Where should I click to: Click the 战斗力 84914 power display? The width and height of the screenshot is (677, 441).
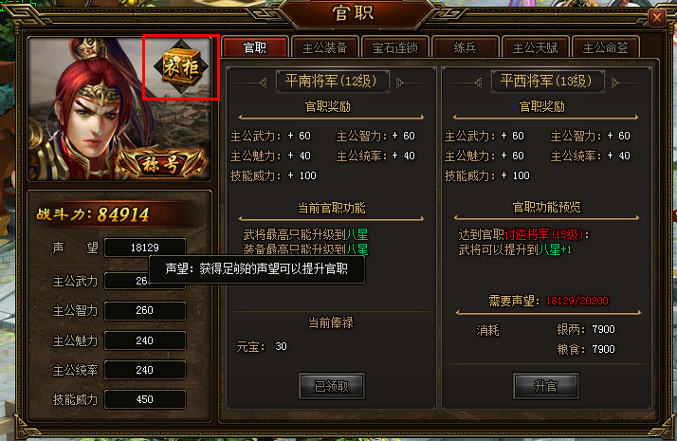click(94, 214)
